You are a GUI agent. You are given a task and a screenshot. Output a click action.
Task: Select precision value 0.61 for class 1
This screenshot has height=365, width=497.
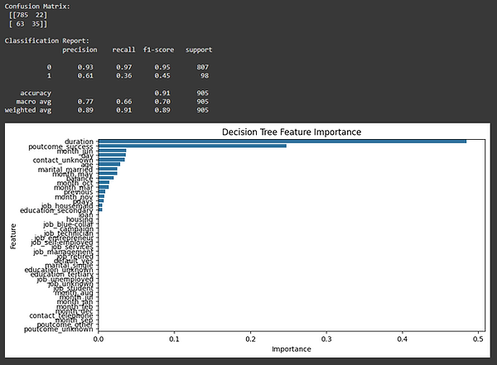[x=85, y=75]
